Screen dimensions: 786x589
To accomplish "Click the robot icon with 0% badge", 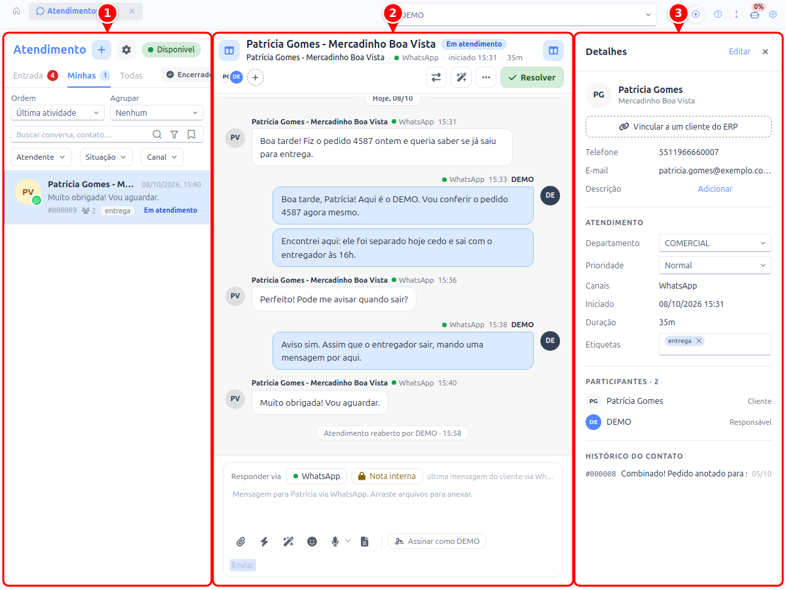I will 755,14.
